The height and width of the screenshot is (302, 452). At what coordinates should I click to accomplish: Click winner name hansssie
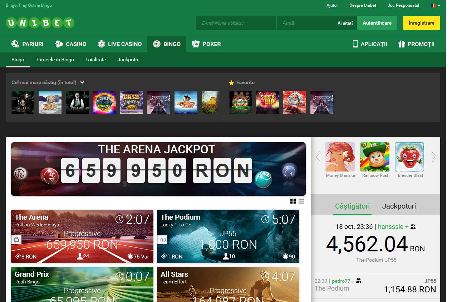point(390,227)
